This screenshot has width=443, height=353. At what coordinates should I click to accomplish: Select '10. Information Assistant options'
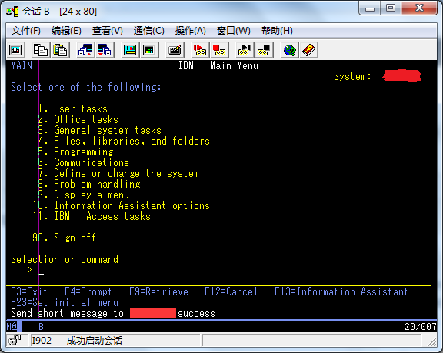(x=121, y=205)
